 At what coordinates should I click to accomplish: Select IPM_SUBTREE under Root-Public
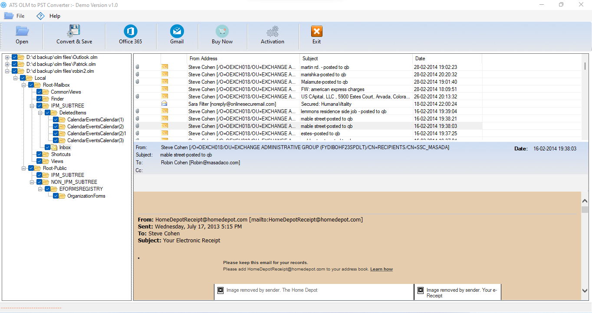(68, 175)
